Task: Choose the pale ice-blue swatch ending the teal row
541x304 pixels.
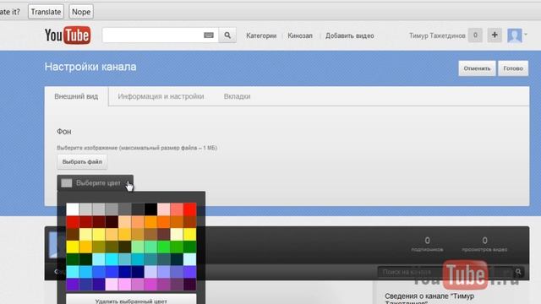Action: tap(189, 259)
